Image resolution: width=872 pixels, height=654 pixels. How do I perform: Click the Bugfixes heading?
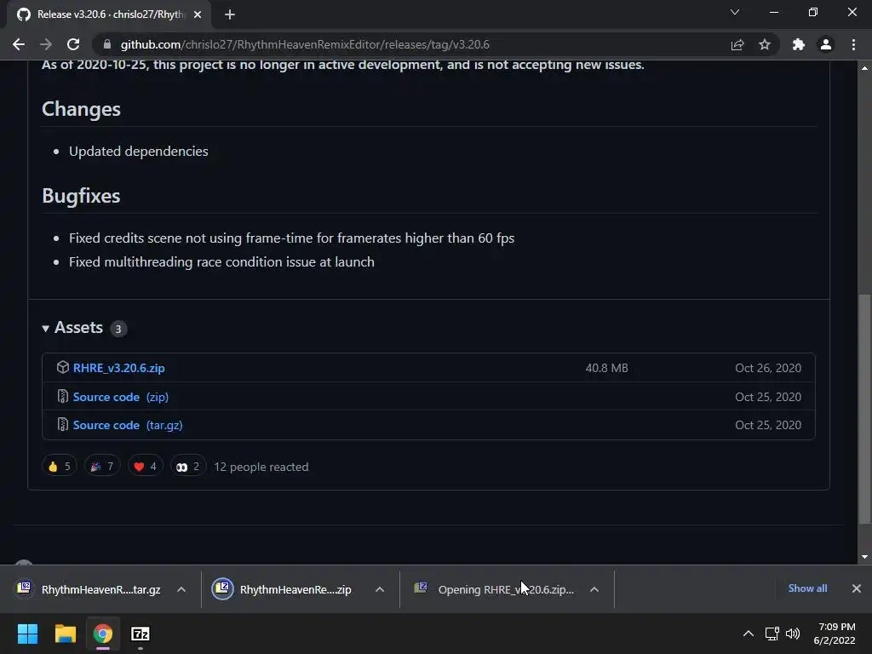click(81, 196)
